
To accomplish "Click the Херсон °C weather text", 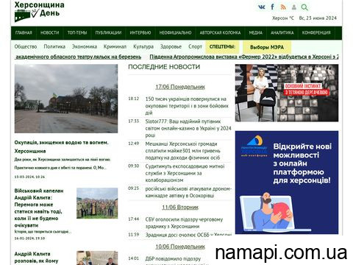I will coord(283,18).
